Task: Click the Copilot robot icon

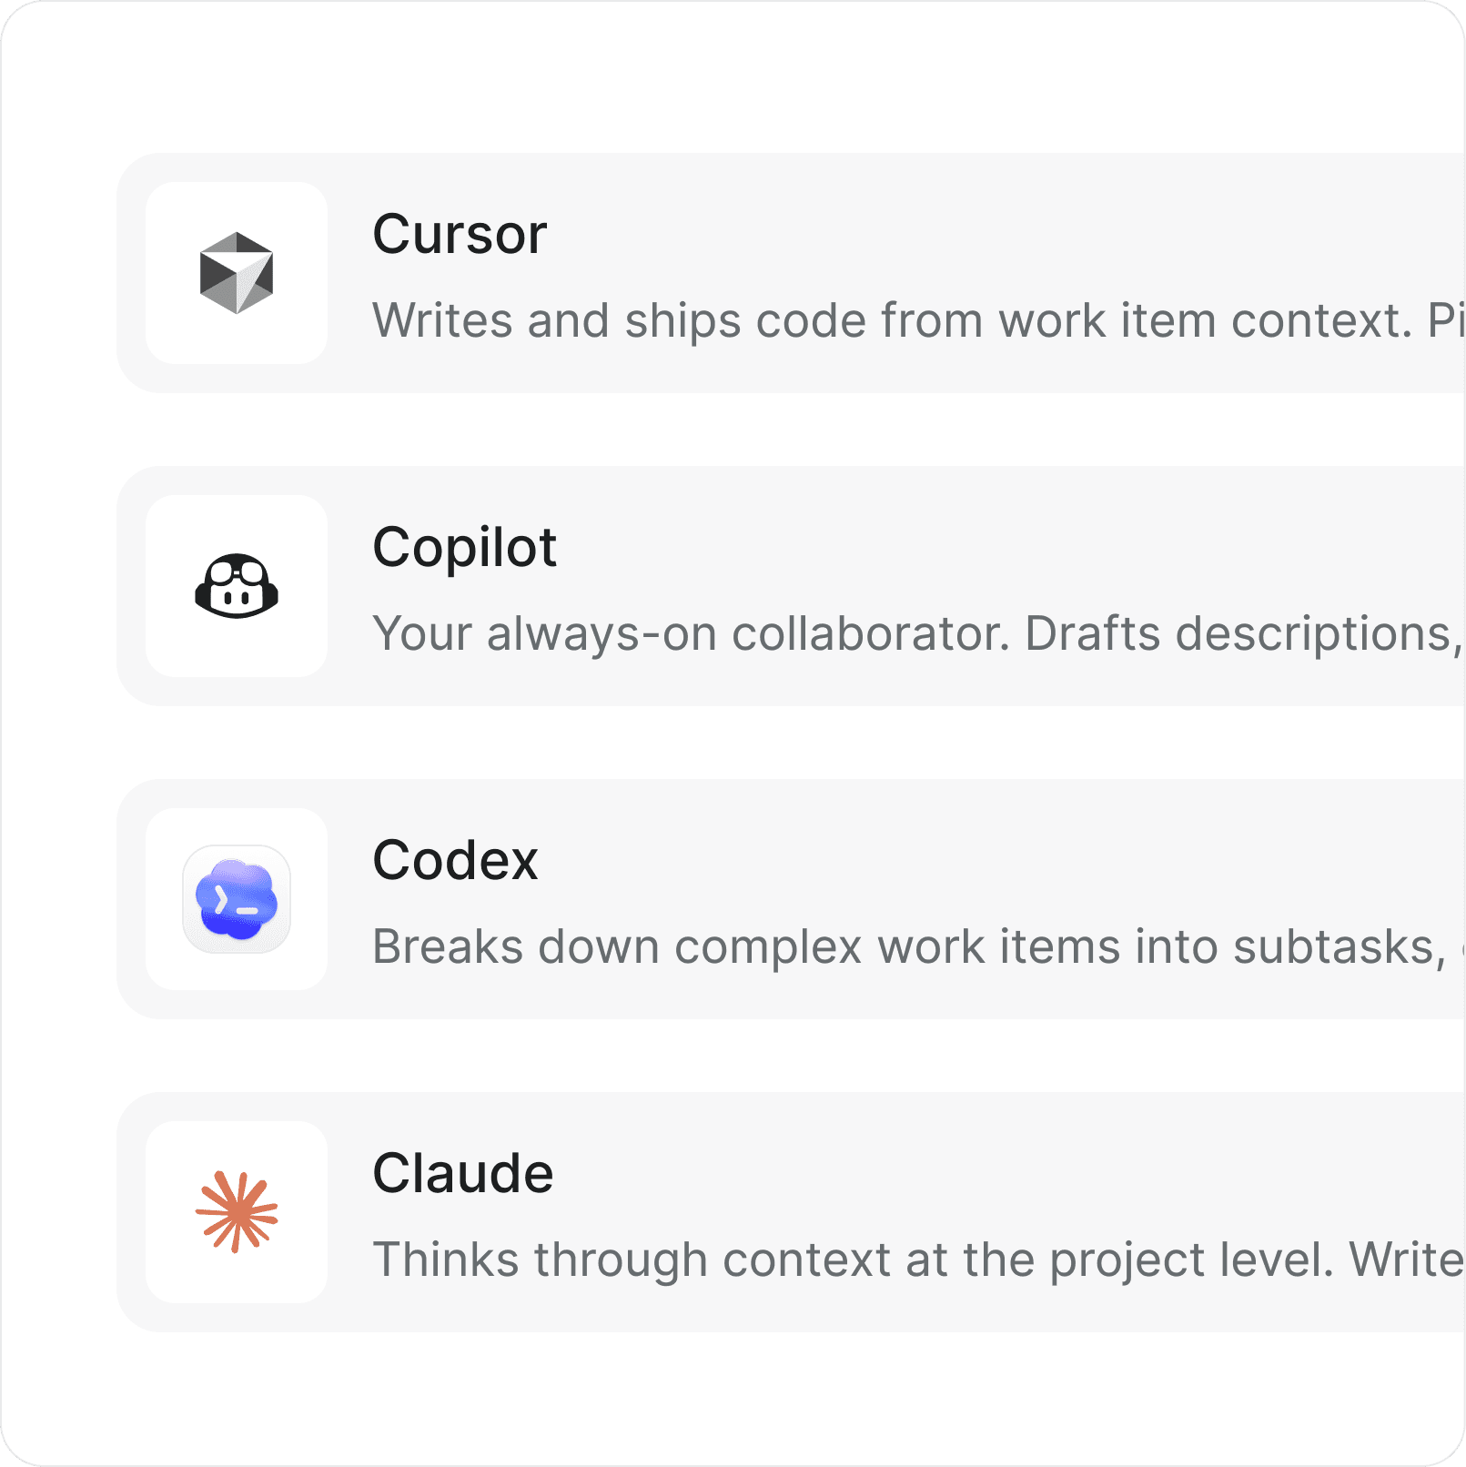Action: coord(236,585)
